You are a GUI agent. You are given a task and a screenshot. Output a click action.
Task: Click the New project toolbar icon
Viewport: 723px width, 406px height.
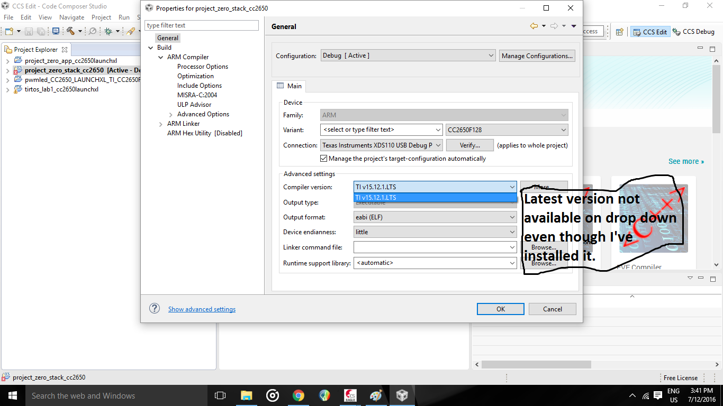click(x=9, y=31)
